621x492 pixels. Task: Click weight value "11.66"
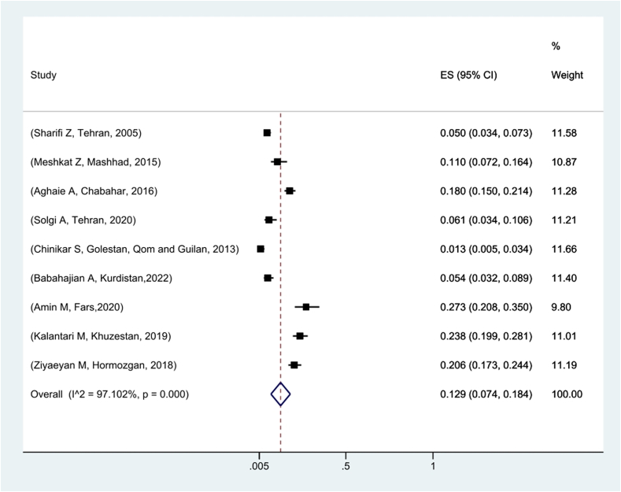coord(564,250)
